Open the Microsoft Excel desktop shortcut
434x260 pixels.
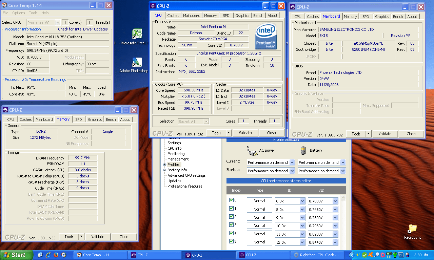(x=137, y=37)
